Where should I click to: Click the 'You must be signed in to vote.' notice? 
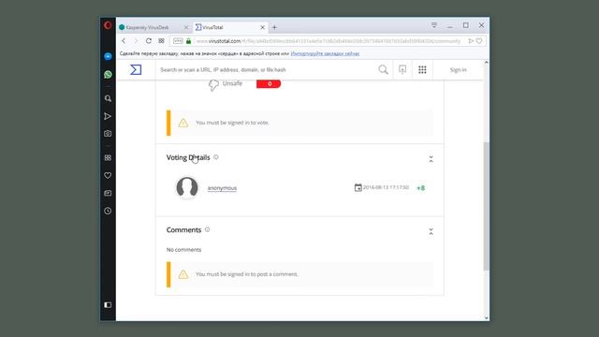coord(299,123)
